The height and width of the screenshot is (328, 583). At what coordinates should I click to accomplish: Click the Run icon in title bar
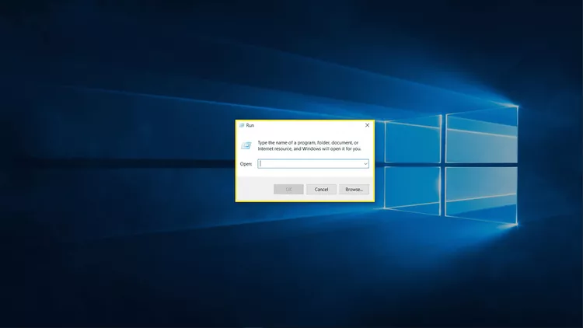(x=242, y=125)
